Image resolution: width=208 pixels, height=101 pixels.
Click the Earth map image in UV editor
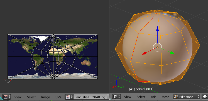[53, 57]
